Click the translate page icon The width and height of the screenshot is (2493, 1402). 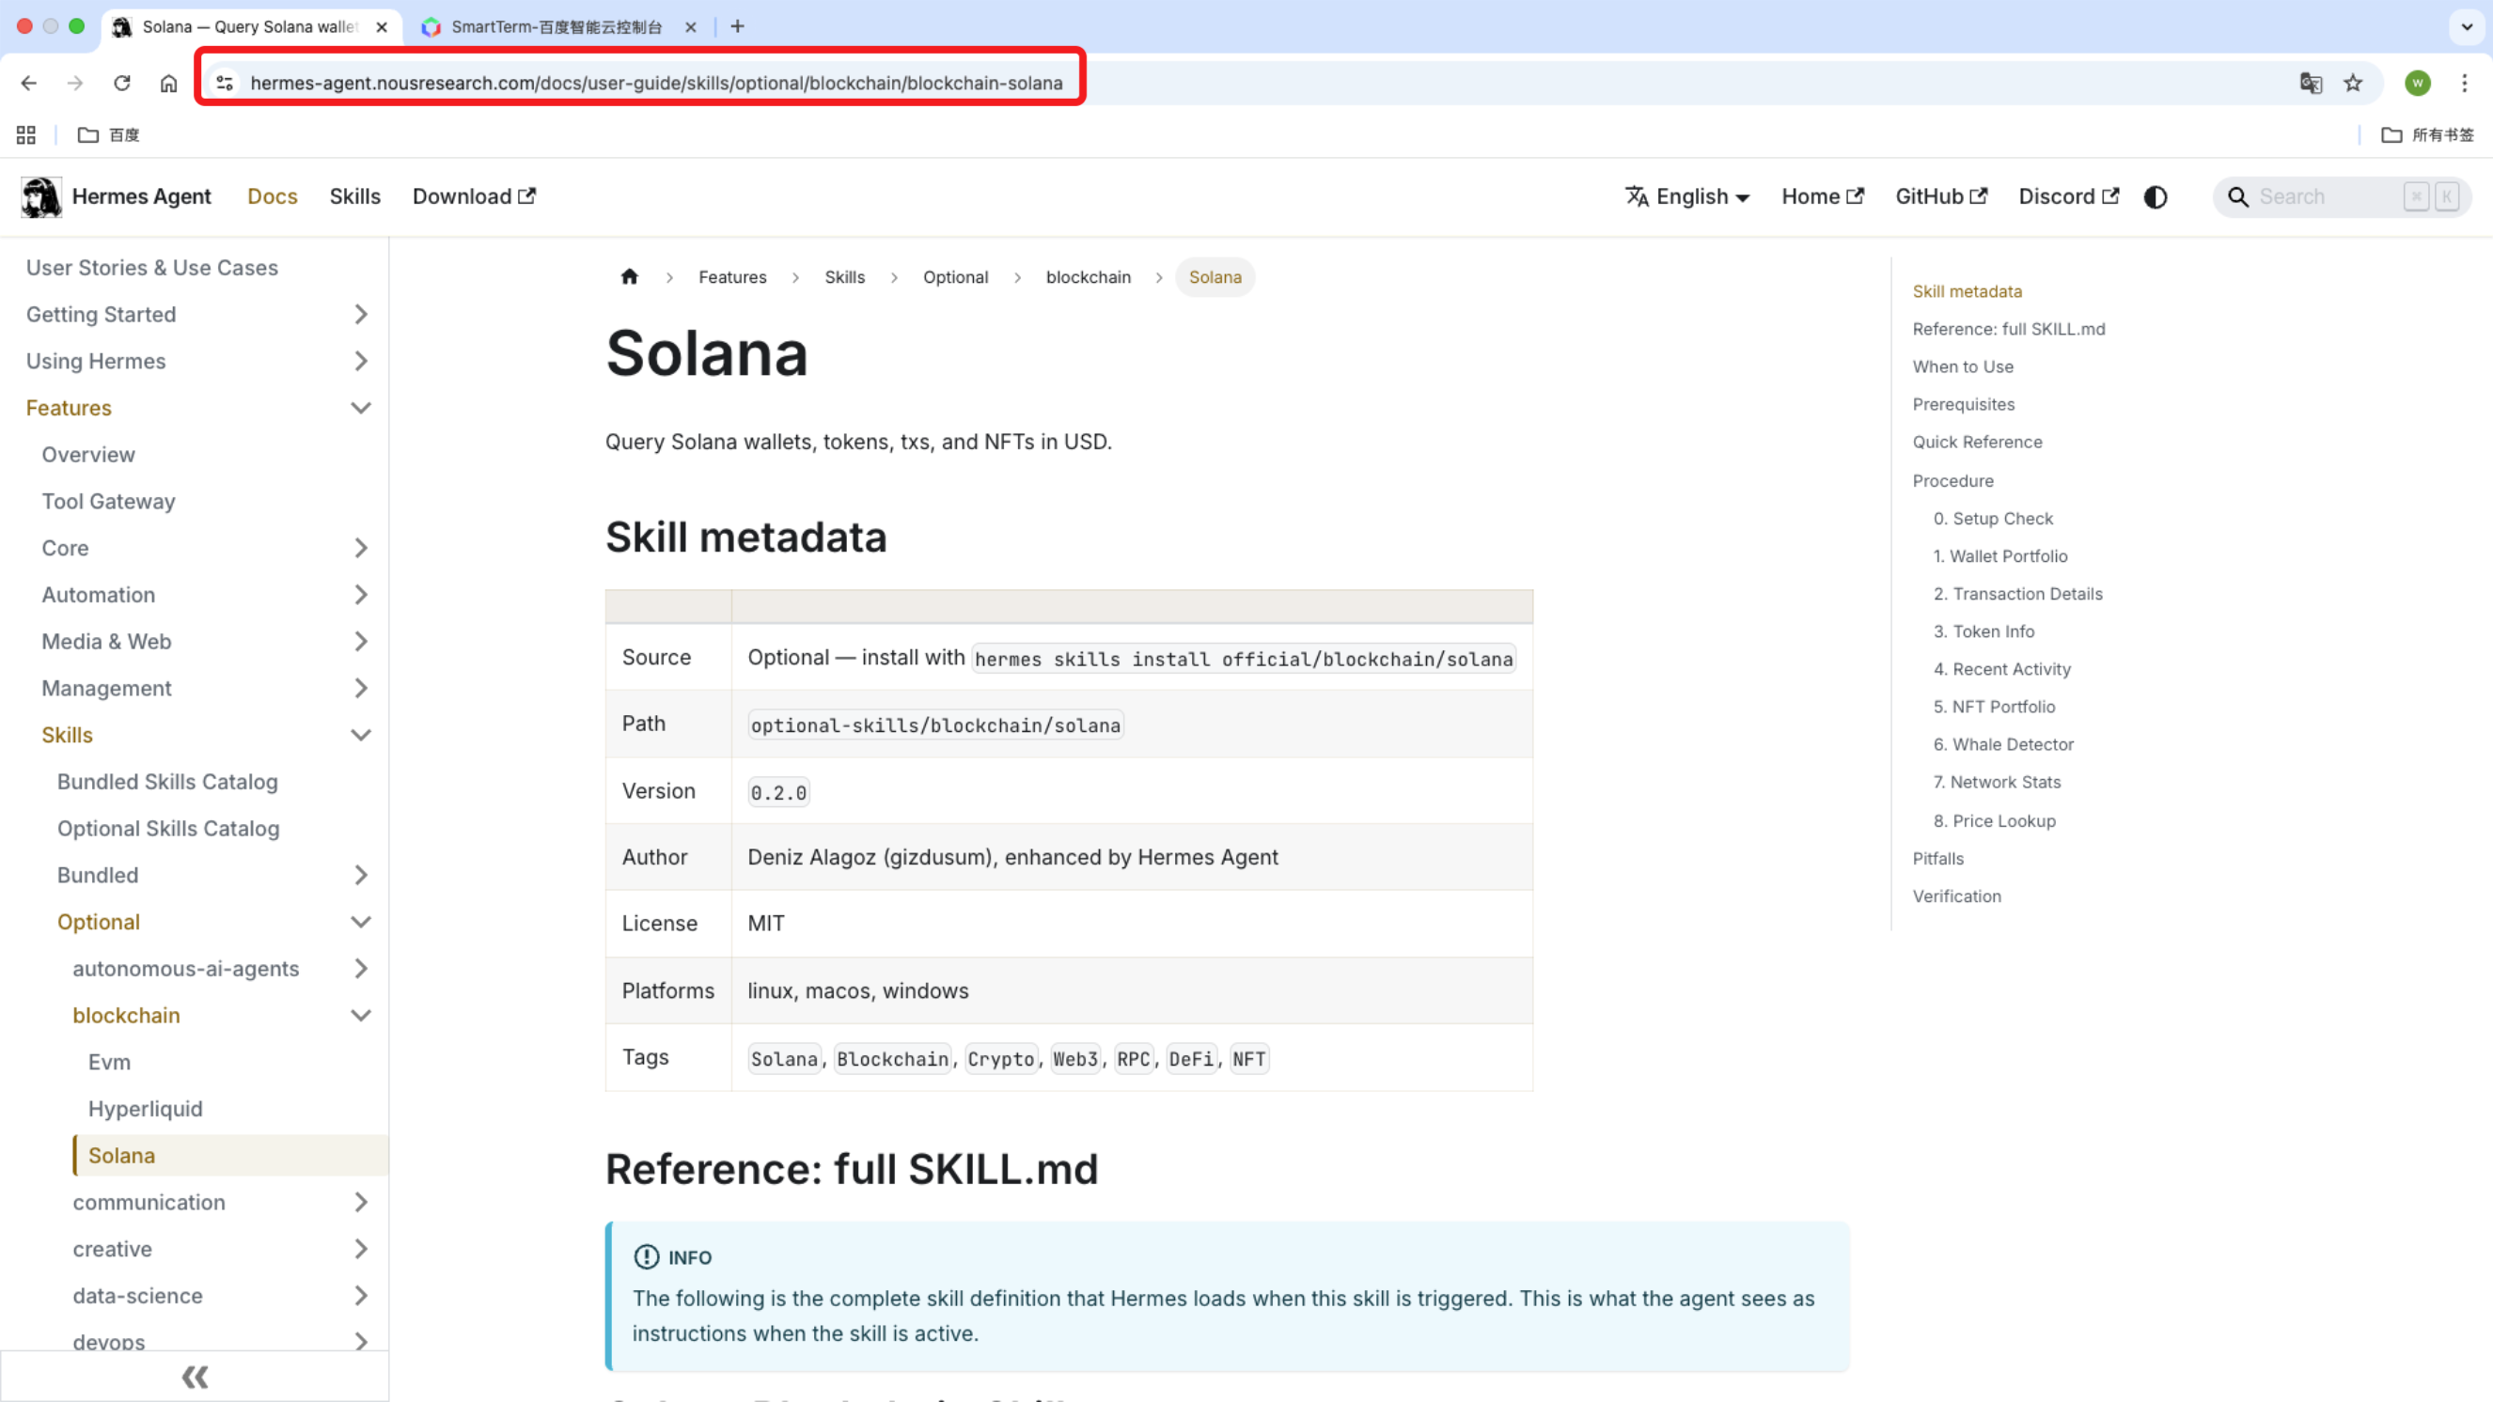2311,84
